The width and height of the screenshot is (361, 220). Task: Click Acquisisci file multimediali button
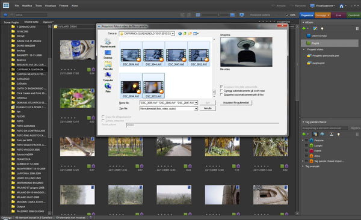tap(236, 103)
